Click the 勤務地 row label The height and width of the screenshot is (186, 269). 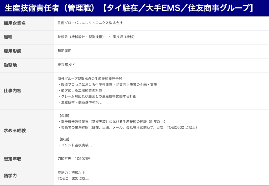pos(10,65)
